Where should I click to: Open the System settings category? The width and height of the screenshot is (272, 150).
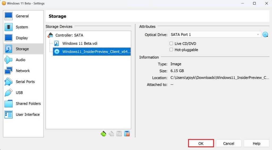22,27
